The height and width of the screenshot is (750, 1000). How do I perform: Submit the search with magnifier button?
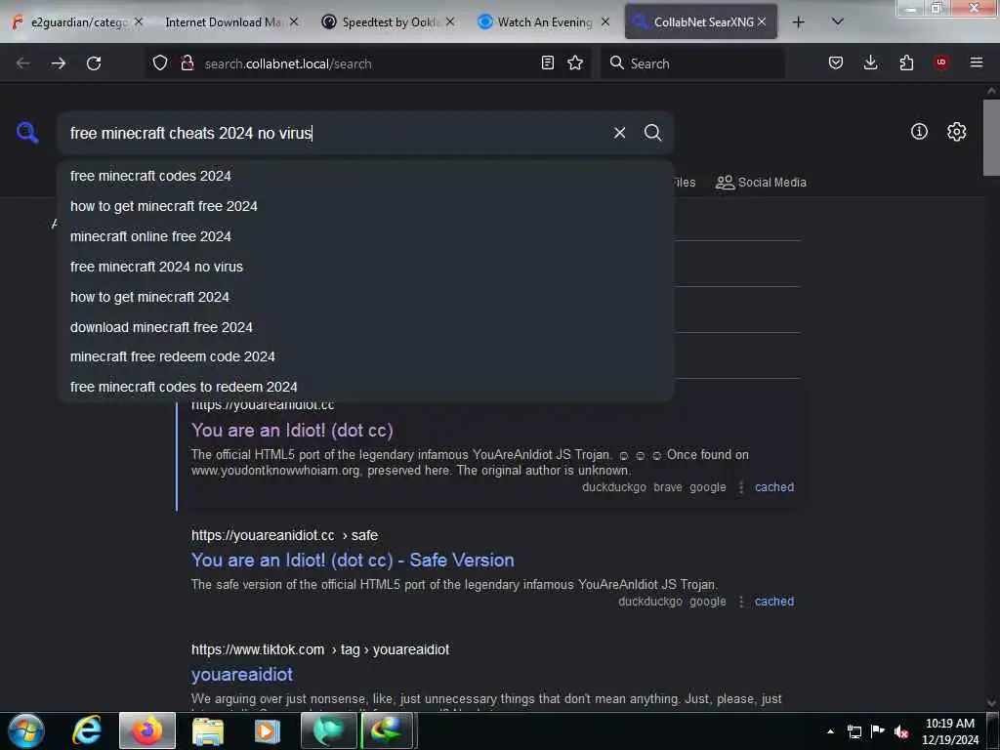click(x=652, y=133)
